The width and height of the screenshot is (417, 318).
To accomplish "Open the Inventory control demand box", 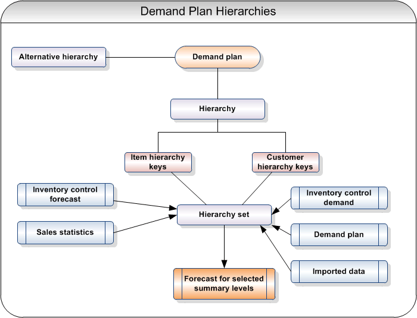I will [339, 198].
